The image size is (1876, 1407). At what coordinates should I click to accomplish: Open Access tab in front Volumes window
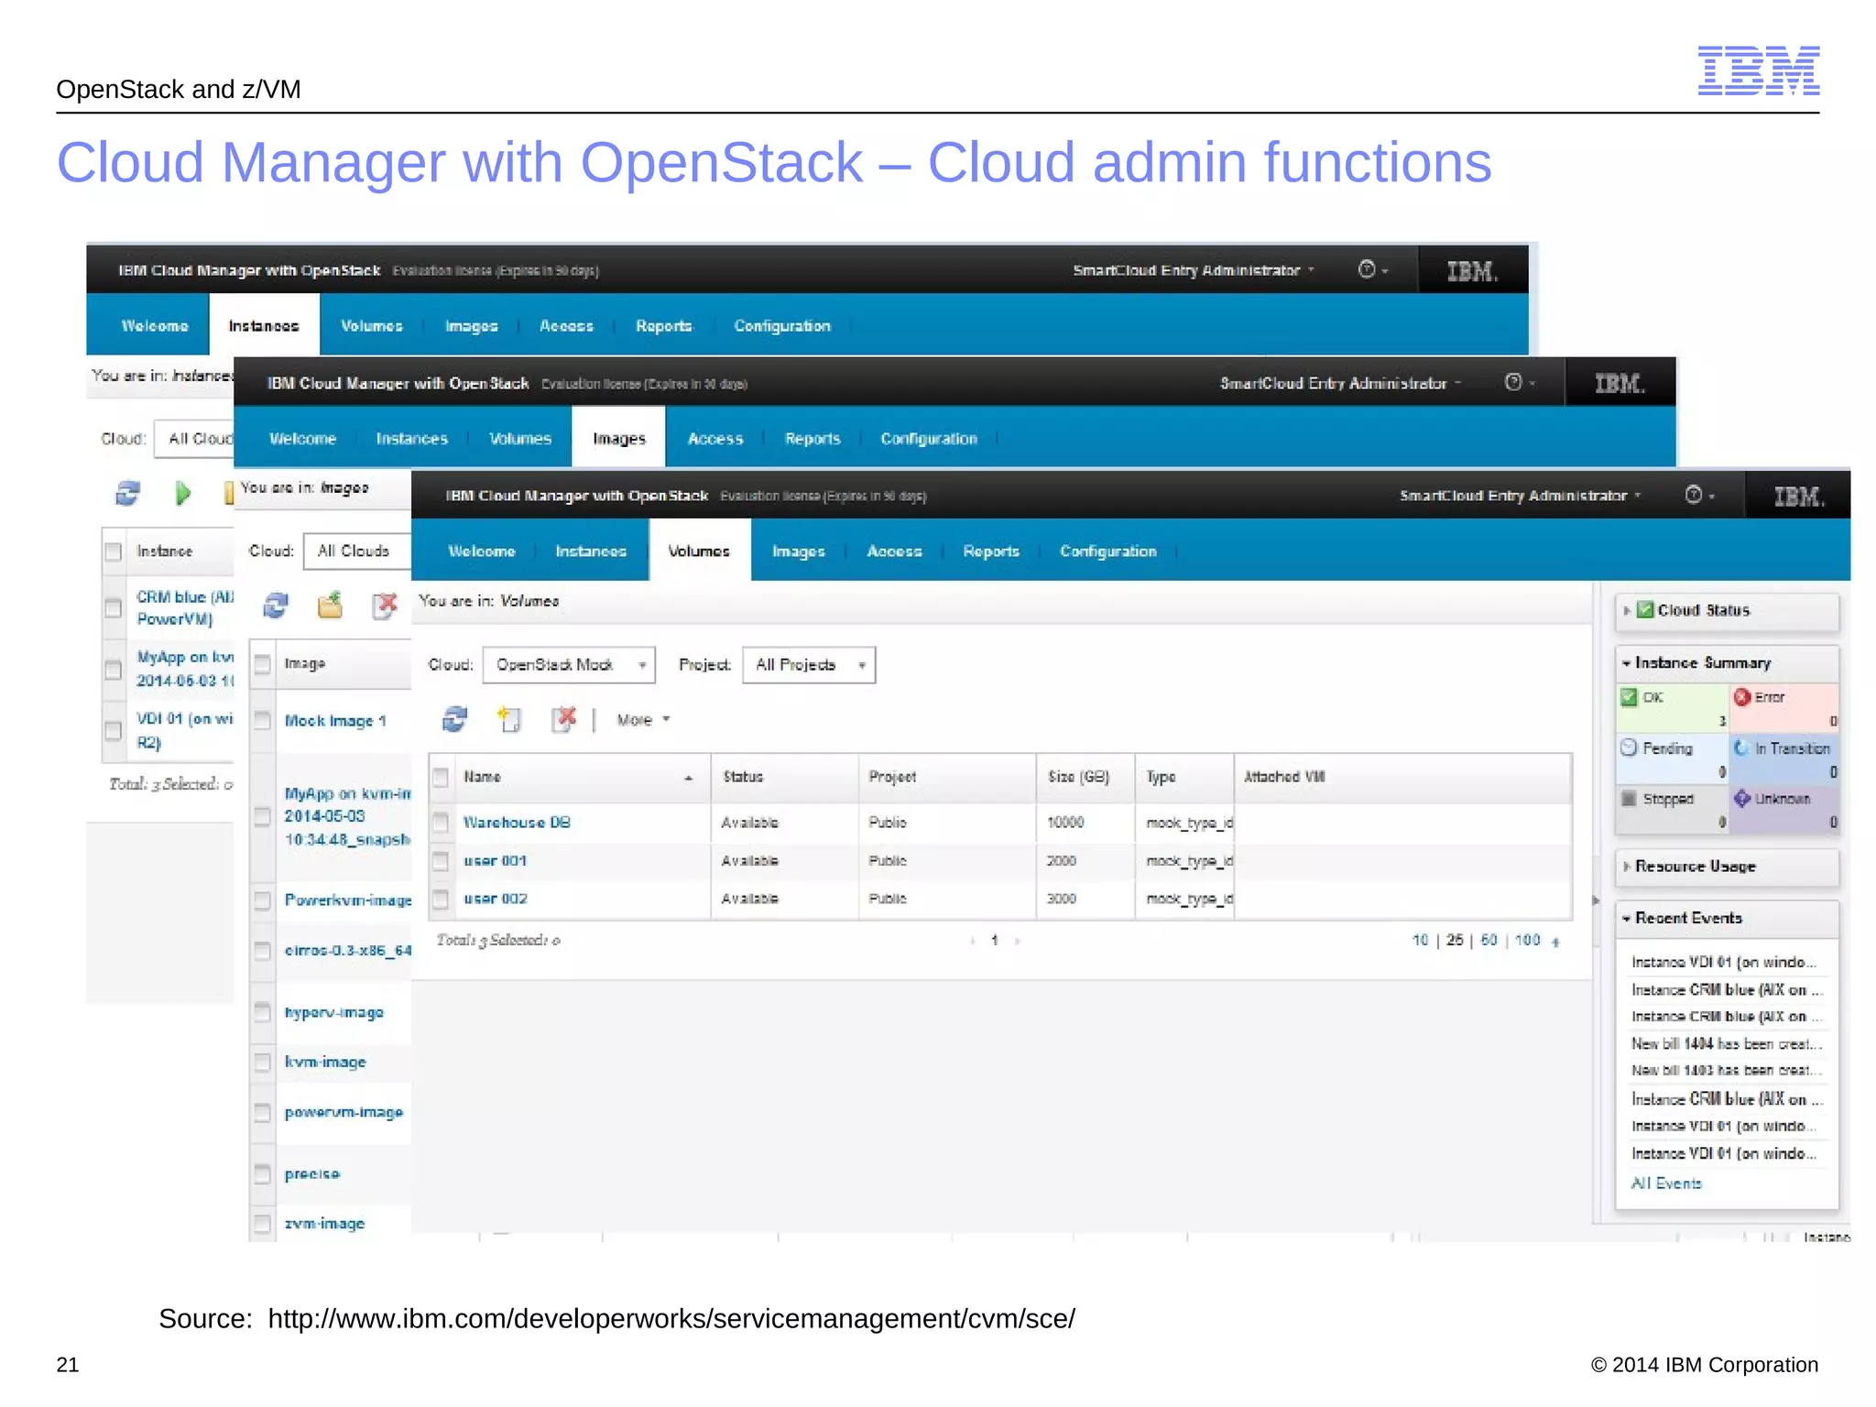pyautogui.click(x=894, y=551)
